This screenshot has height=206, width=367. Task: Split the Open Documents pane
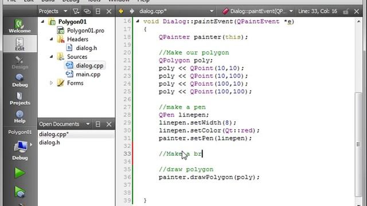click(x=98, y=124)
